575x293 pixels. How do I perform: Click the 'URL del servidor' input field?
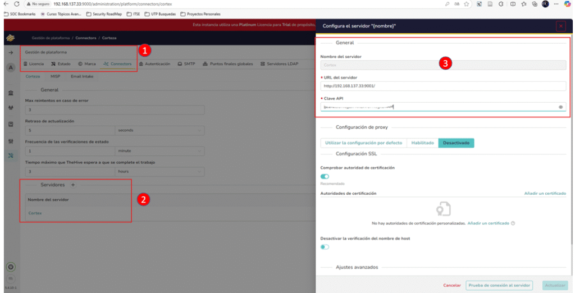[443, 86]
